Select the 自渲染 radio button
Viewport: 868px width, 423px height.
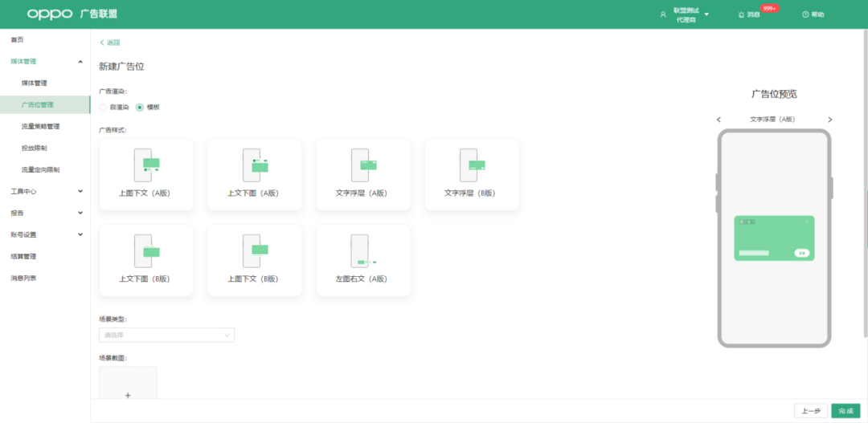(103, 107)
